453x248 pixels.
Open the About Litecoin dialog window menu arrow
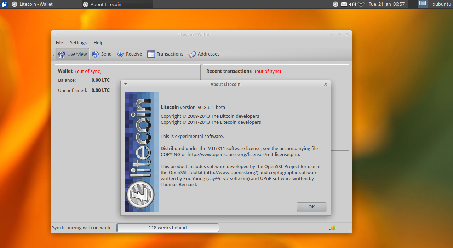click(126, 84)
